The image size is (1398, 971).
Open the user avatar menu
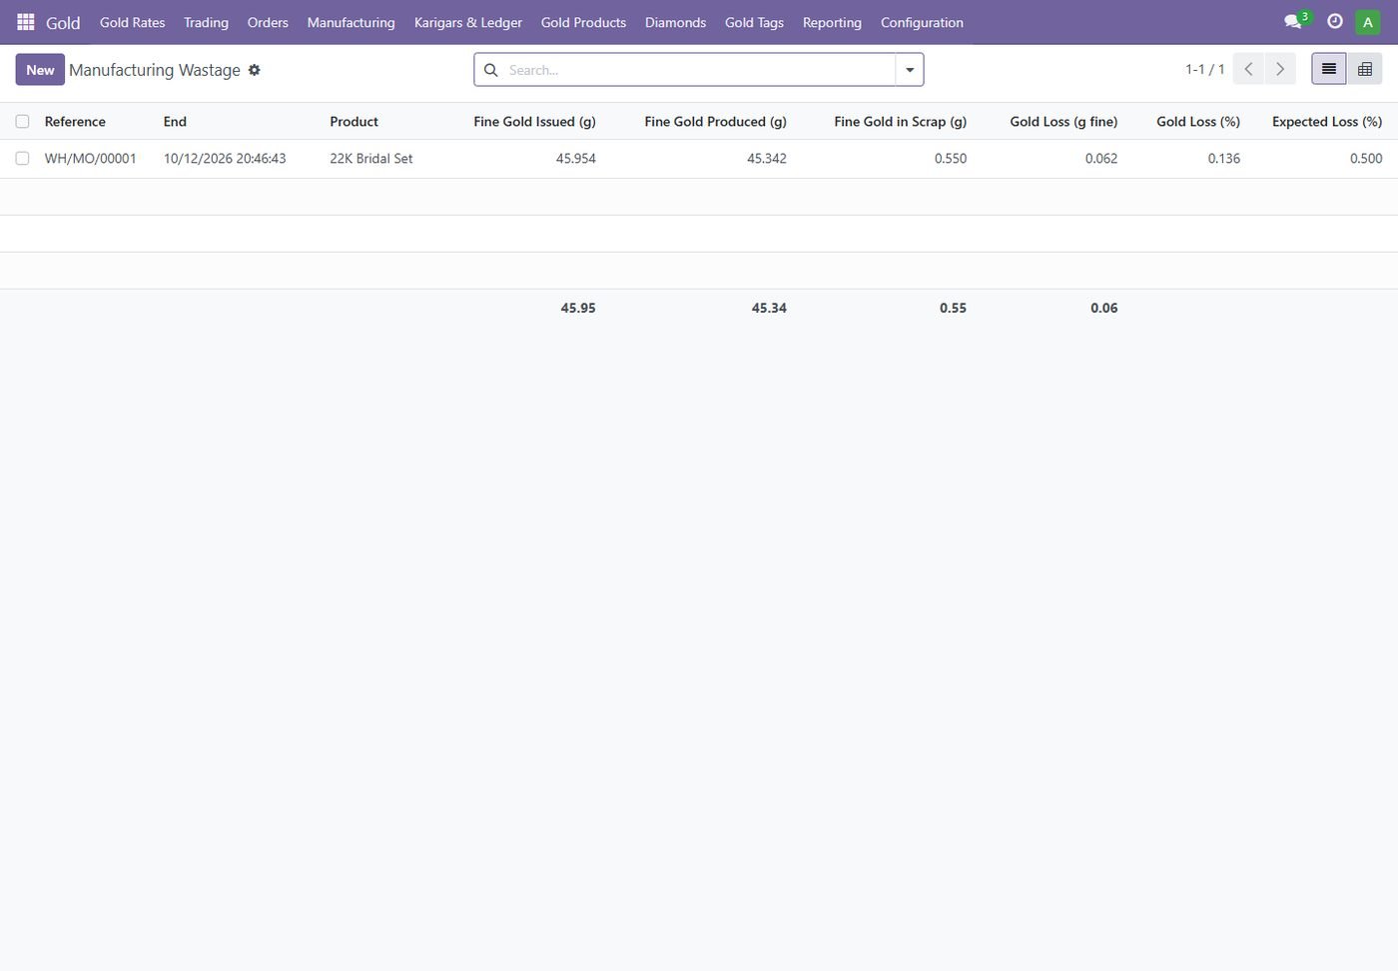1368,22
